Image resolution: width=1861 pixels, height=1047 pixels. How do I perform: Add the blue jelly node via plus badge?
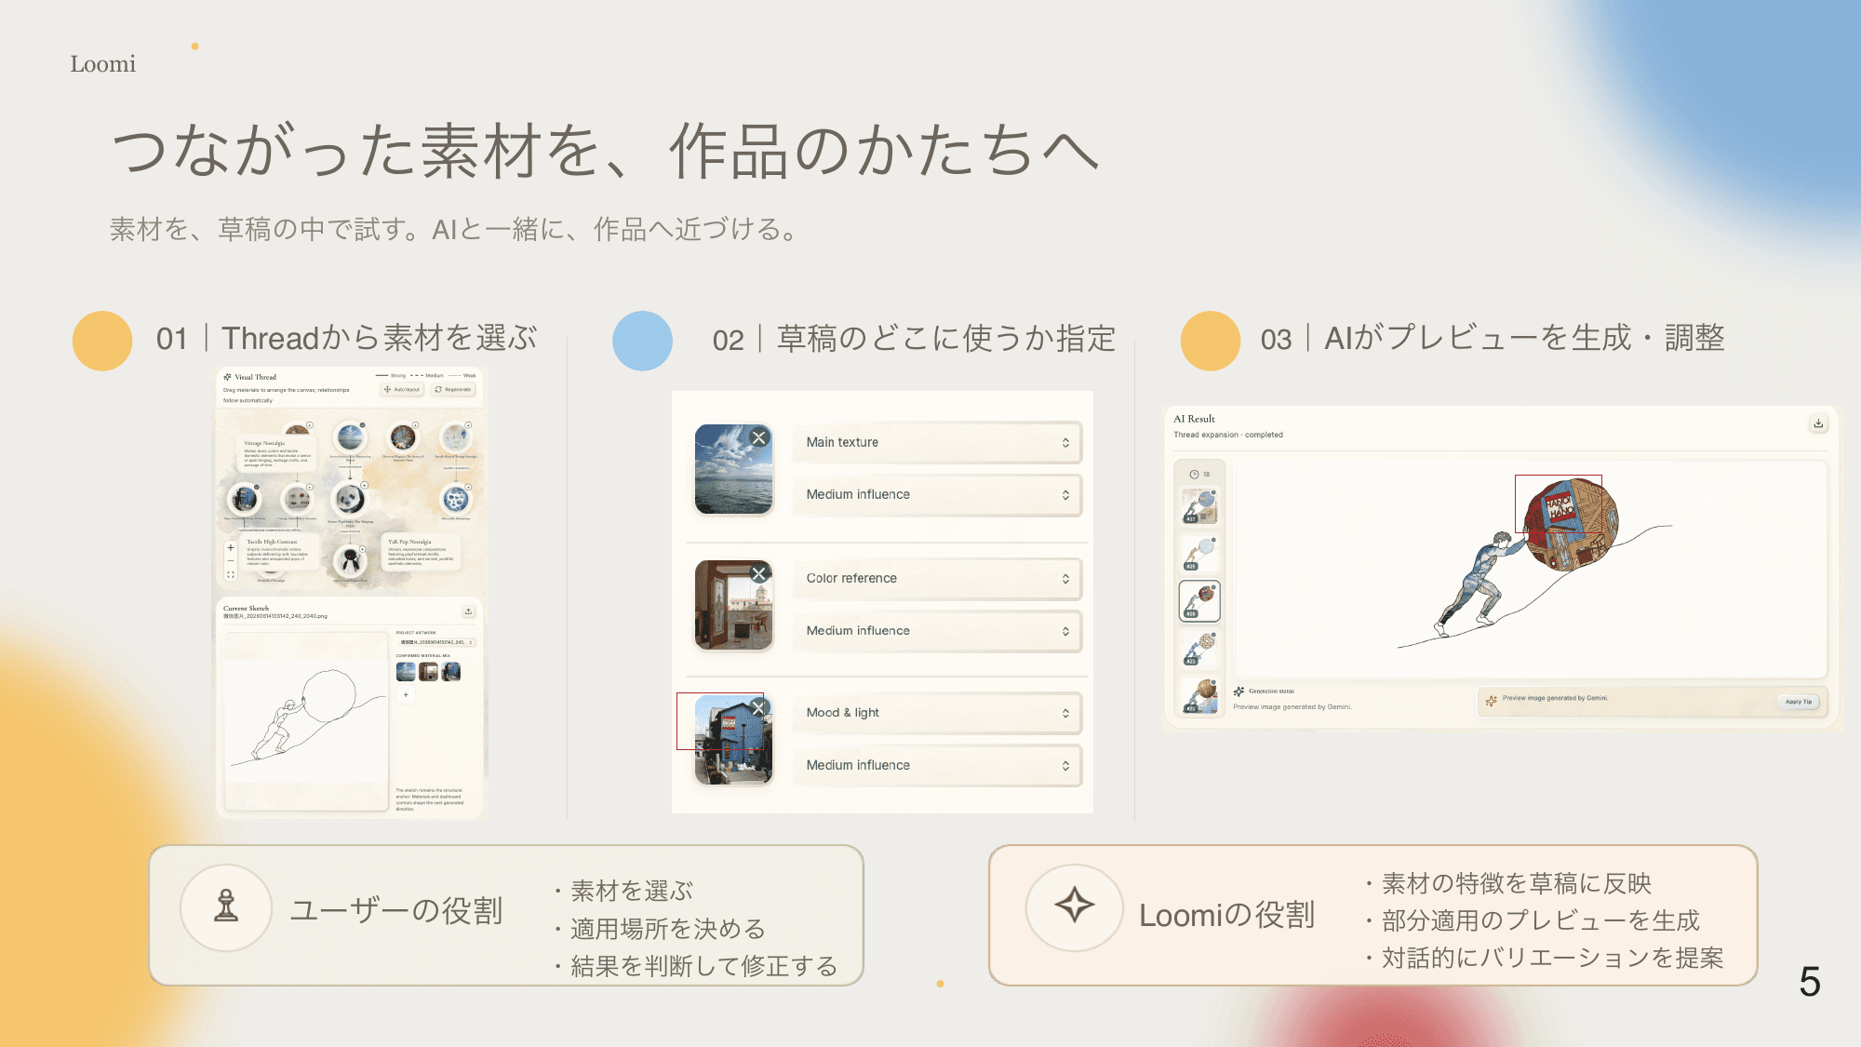[x=468, y=487]
